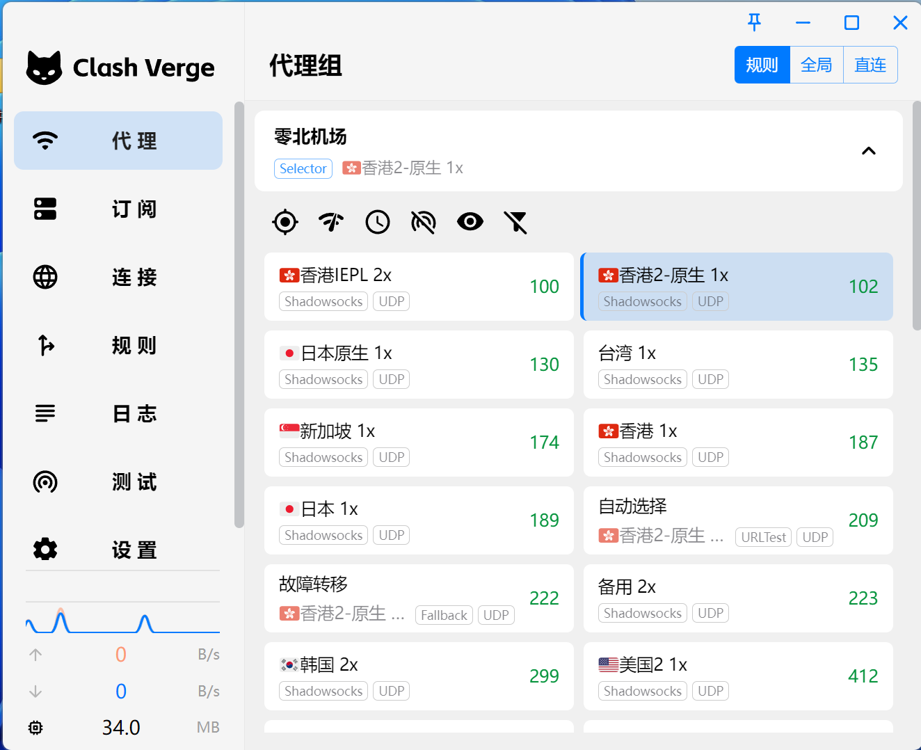Screen dimensions: 921x750
Task: Open the 日志 page
Action: [x=118, y=413]
